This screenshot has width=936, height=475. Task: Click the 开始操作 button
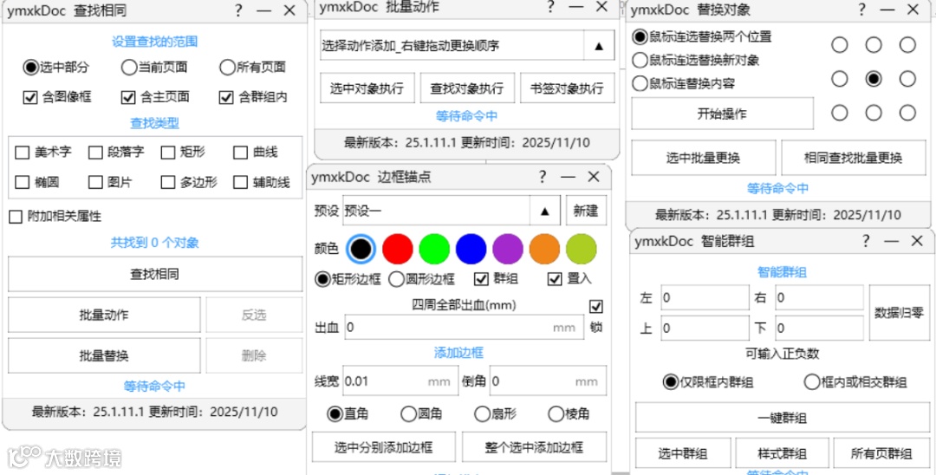[722, 114]
